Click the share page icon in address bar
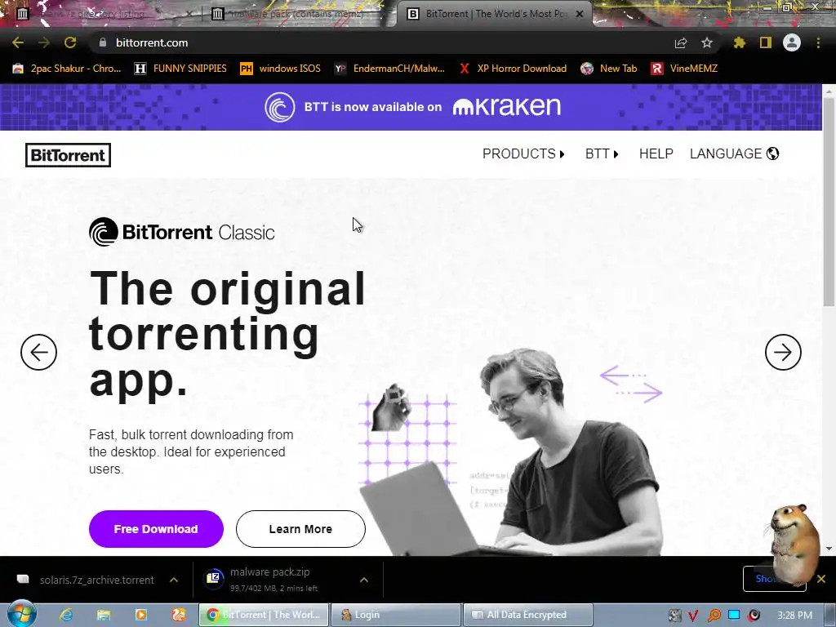This screenshot has height=627, width=836. 680,42
